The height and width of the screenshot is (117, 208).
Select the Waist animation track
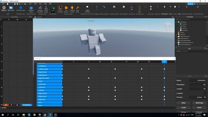(49, 81)
